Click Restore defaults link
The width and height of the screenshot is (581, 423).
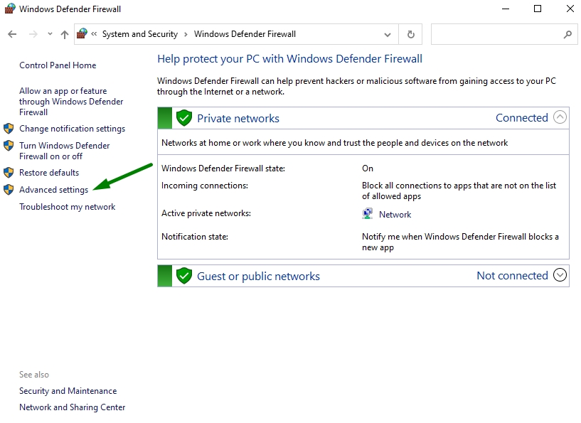click(49, 173)
